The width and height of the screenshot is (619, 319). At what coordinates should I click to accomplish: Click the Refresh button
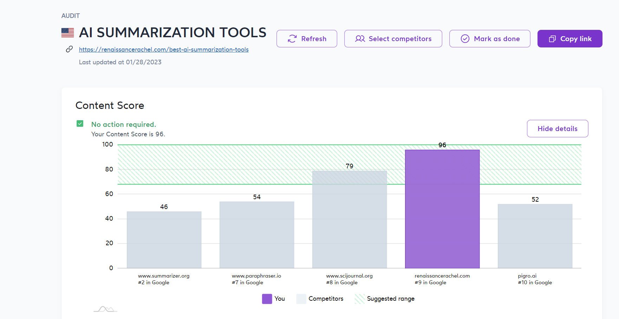point(307,39)
